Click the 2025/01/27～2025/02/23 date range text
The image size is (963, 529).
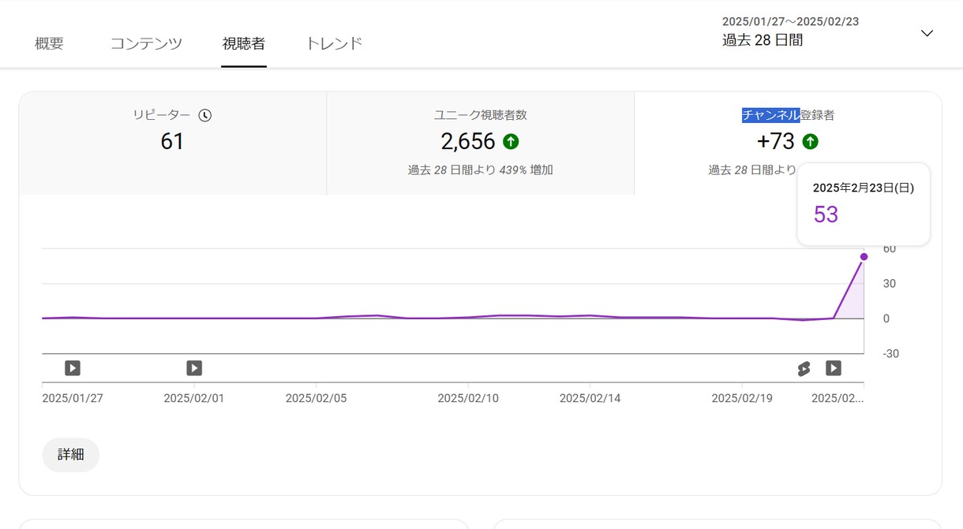point(790,21)
